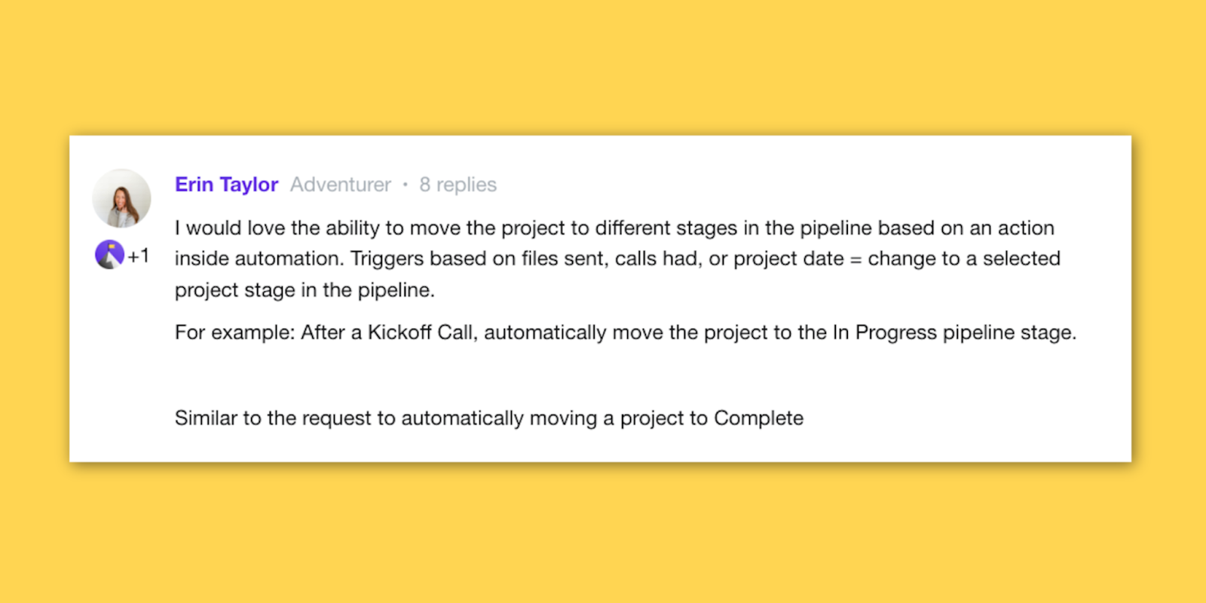Click the word "Triggers" in the post
Image resolution: width=1206 pixels, height=603 pixels.
pyautogui.click(x=387, y=259)
